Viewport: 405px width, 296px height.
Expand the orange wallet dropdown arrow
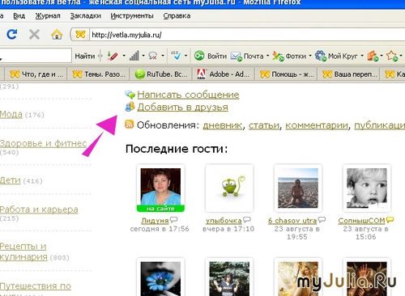(x=382, y=56)
